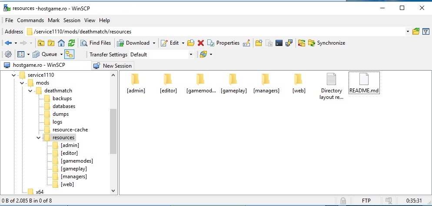Click the Edit button

[x=169, y=43]
